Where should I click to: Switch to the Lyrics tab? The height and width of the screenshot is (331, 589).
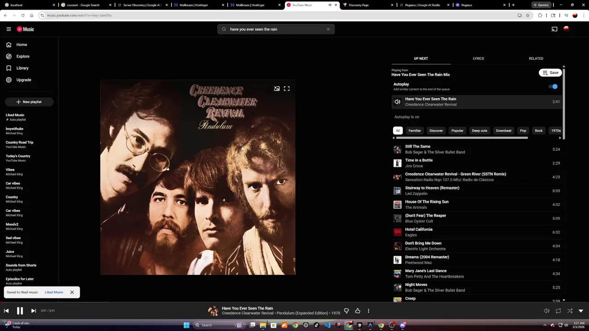tap(478, 58)
